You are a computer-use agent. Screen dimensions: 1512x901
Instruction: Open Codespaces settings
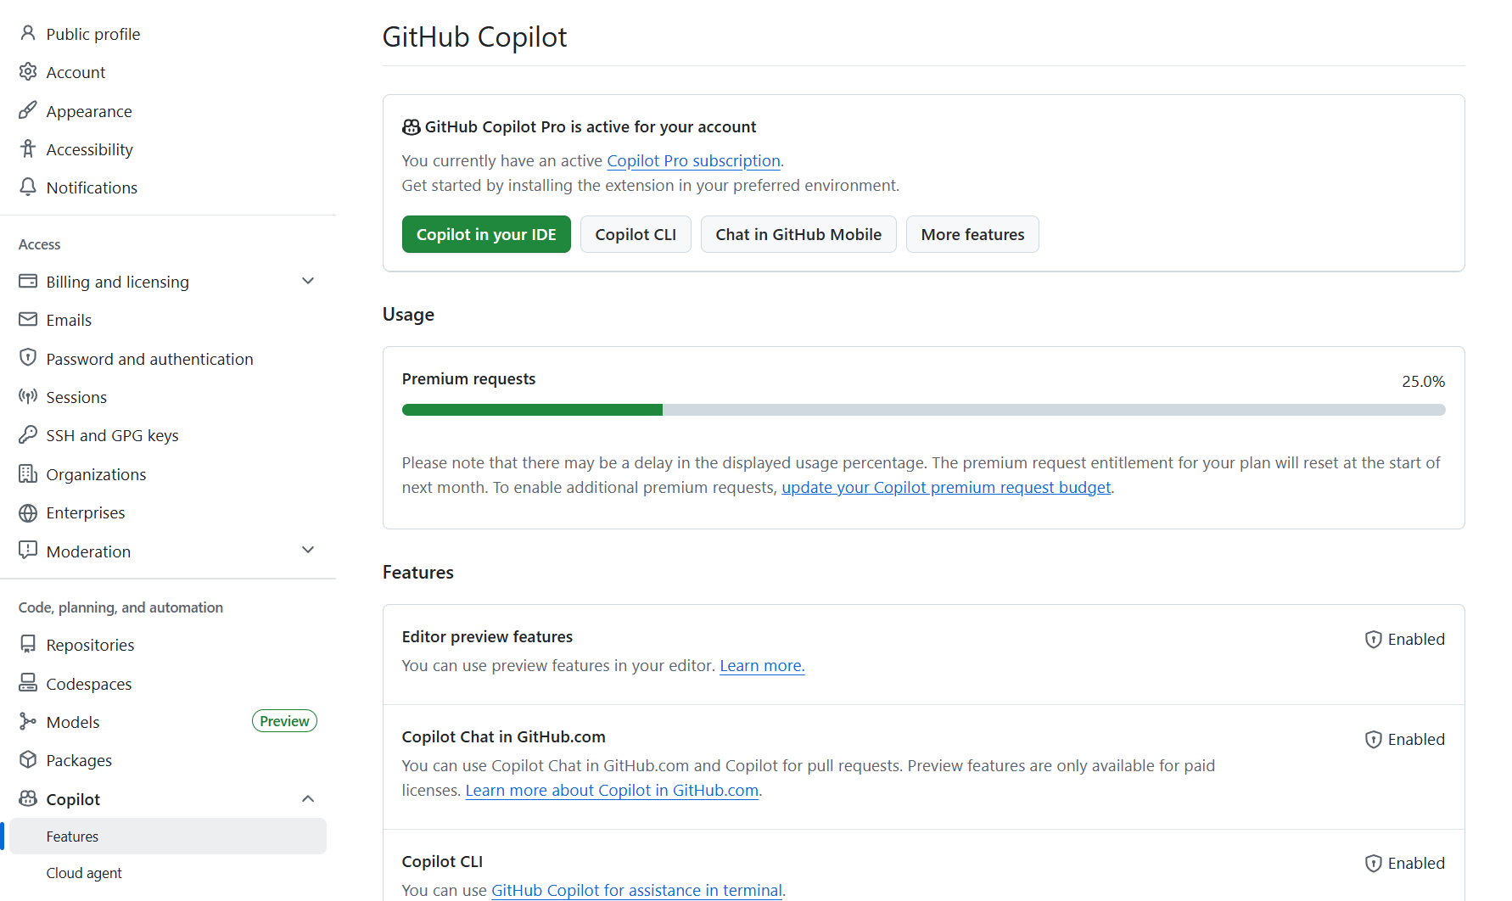(x=168, y=684)
